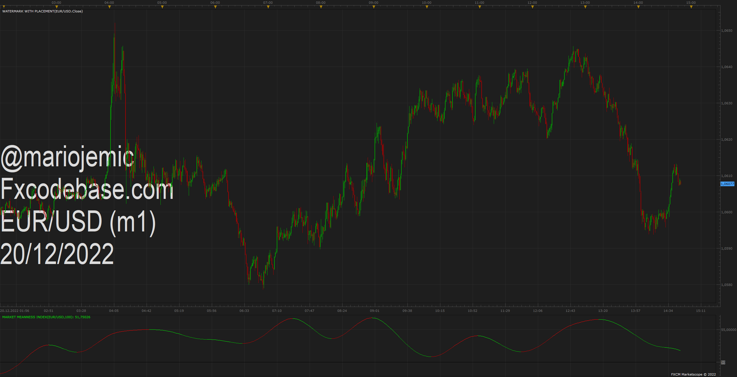Click the 1,0650 price axis label
Image resolution: width=737 pixels, height=377 pixels.
coord(727,31)
